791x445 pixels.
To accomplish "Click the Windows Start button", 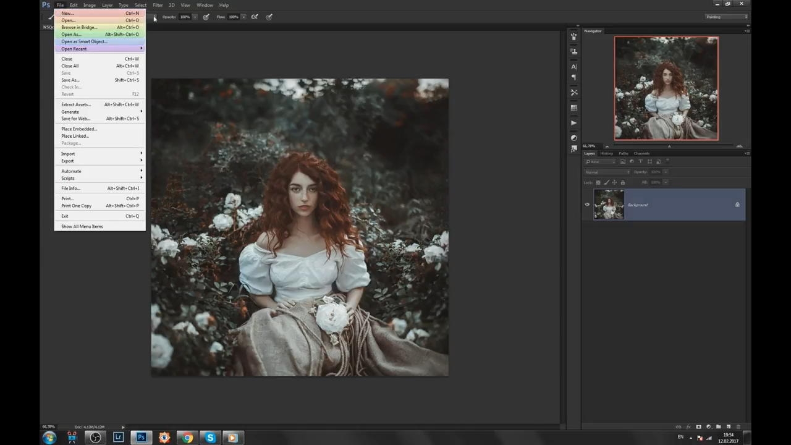I will coord(49,438).
